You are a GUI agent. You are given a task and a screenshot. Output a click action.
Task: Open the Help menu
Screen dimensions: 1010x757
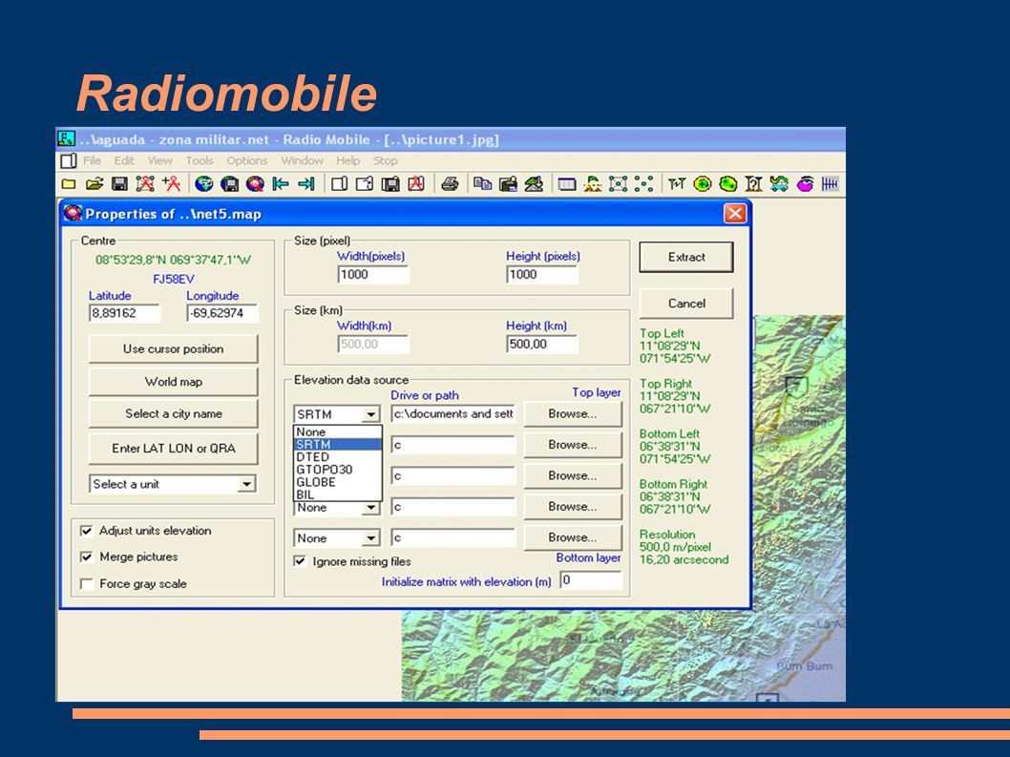point(347,160)
